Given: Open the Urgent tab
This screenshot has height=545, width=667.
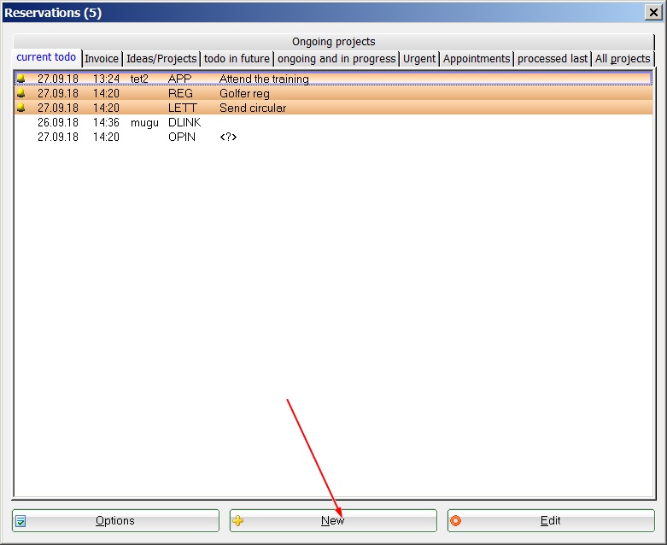Looking at the screenshot, I should coord(419,58).
